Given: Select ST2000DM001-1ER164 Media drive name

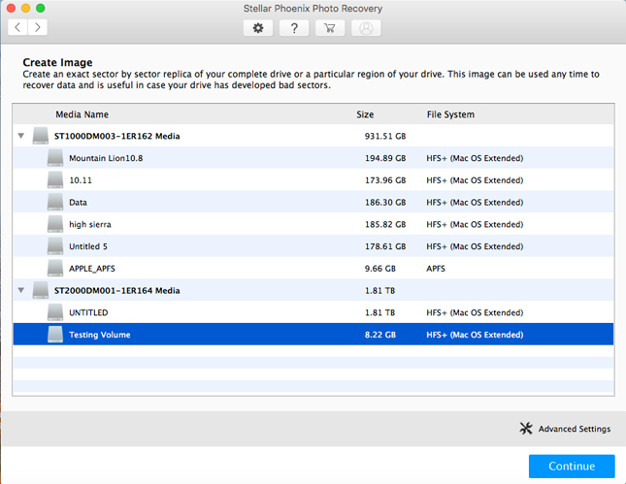Looking at the screenshot, I should 117,290.
